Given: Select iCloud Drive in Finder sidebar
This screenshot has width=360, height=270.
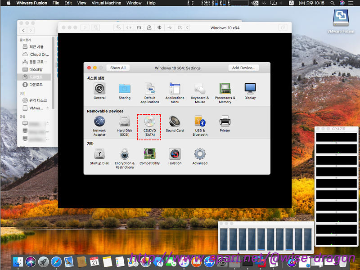Looking at the screenshot, I should (34, 54).
